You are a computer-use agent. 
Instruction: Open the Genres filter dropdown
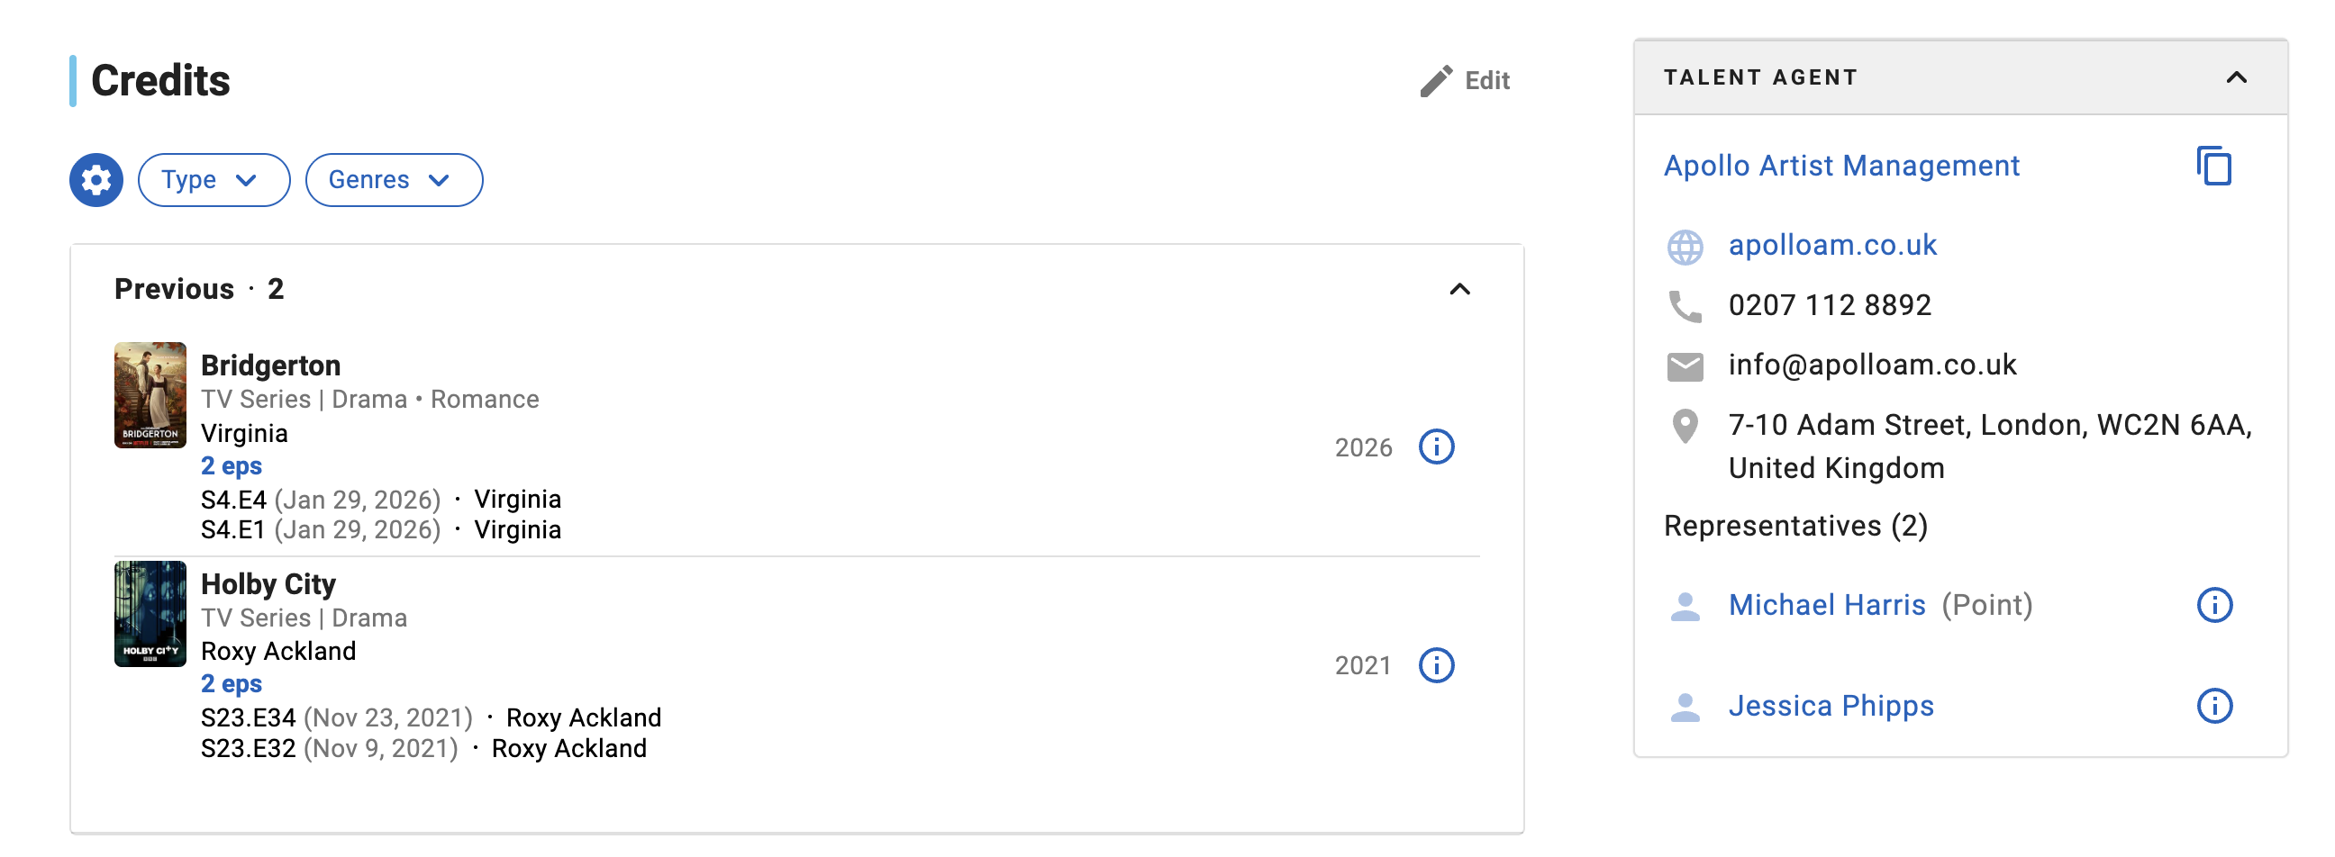(394, 180)
